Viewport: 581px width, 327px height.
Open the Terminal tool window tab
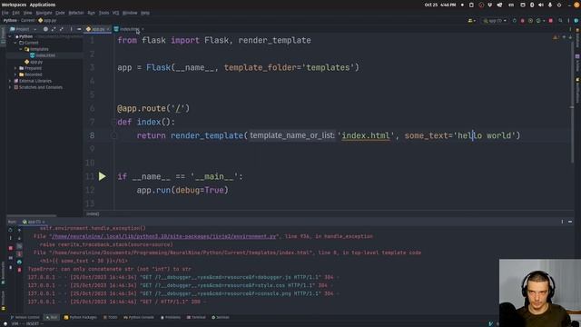coord(196,317)
